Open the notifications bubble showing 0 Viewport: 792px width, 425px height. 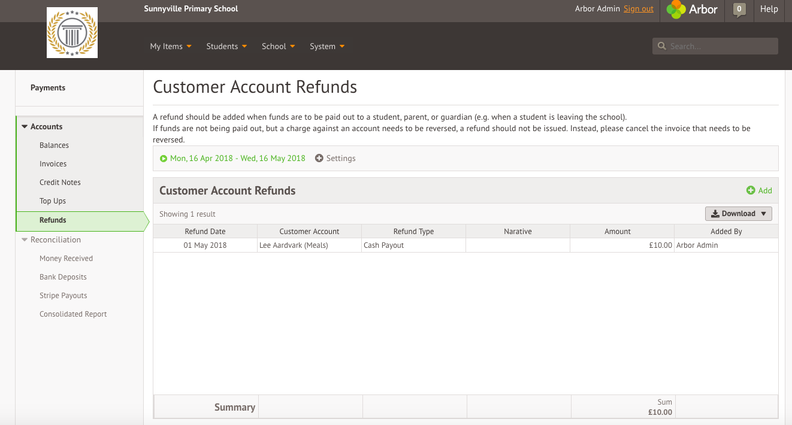(x=739, y=9)
